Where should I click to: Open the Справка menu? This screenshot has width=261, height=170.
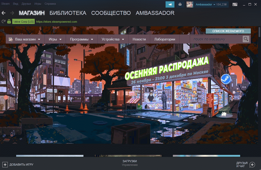[50, 4]
